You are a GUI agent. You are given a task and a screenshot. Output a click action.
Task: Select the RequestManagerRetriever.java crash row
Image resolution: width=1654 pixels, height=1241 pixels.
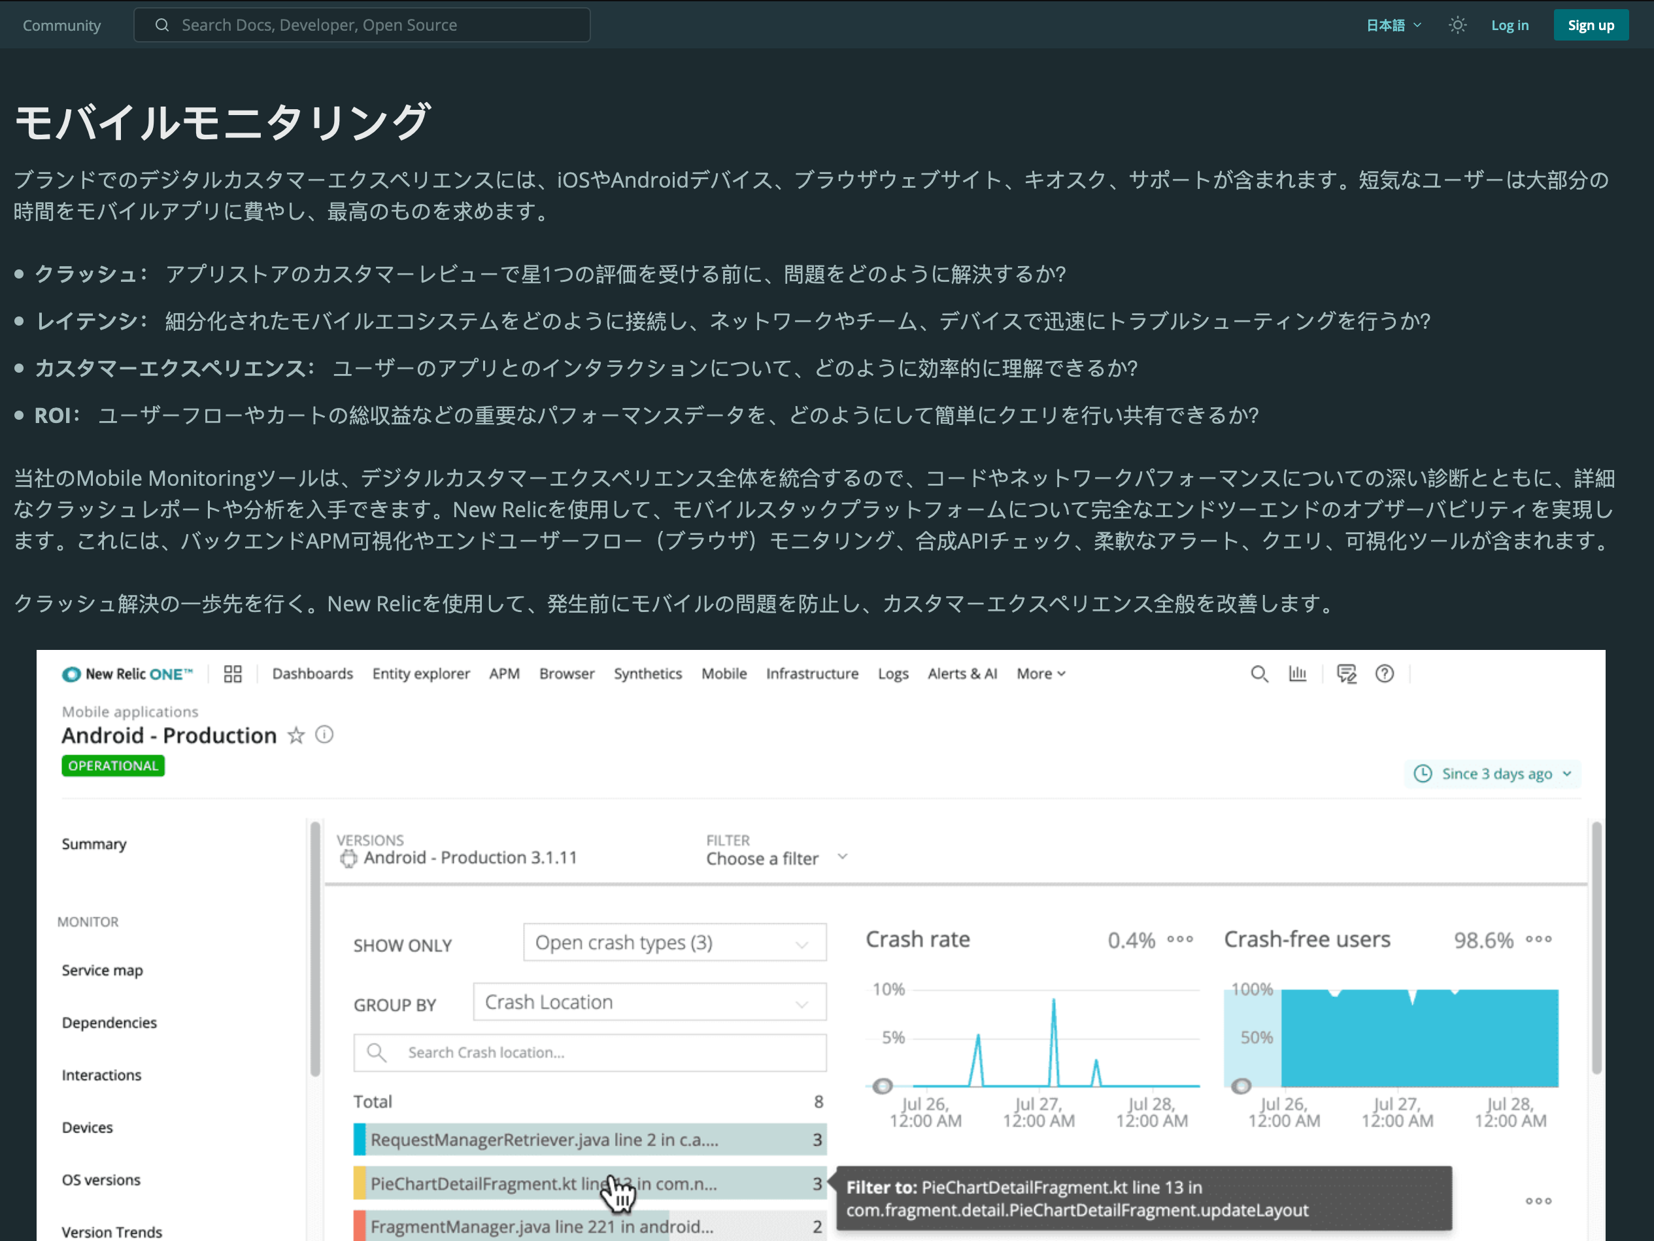coord(590,1139)
